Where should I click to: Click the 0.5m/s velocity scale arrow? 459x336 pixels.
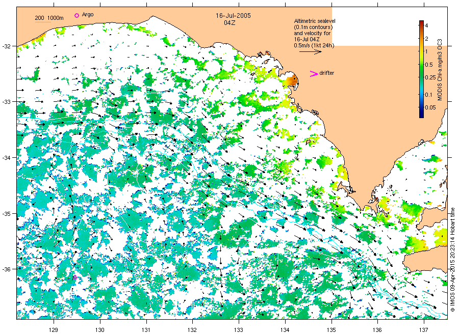[311, 52]
